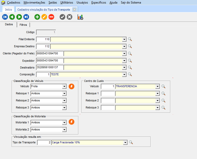
Task: Search Cliente Pagador do Frete magnifier
Action: [x=130, y=53]
